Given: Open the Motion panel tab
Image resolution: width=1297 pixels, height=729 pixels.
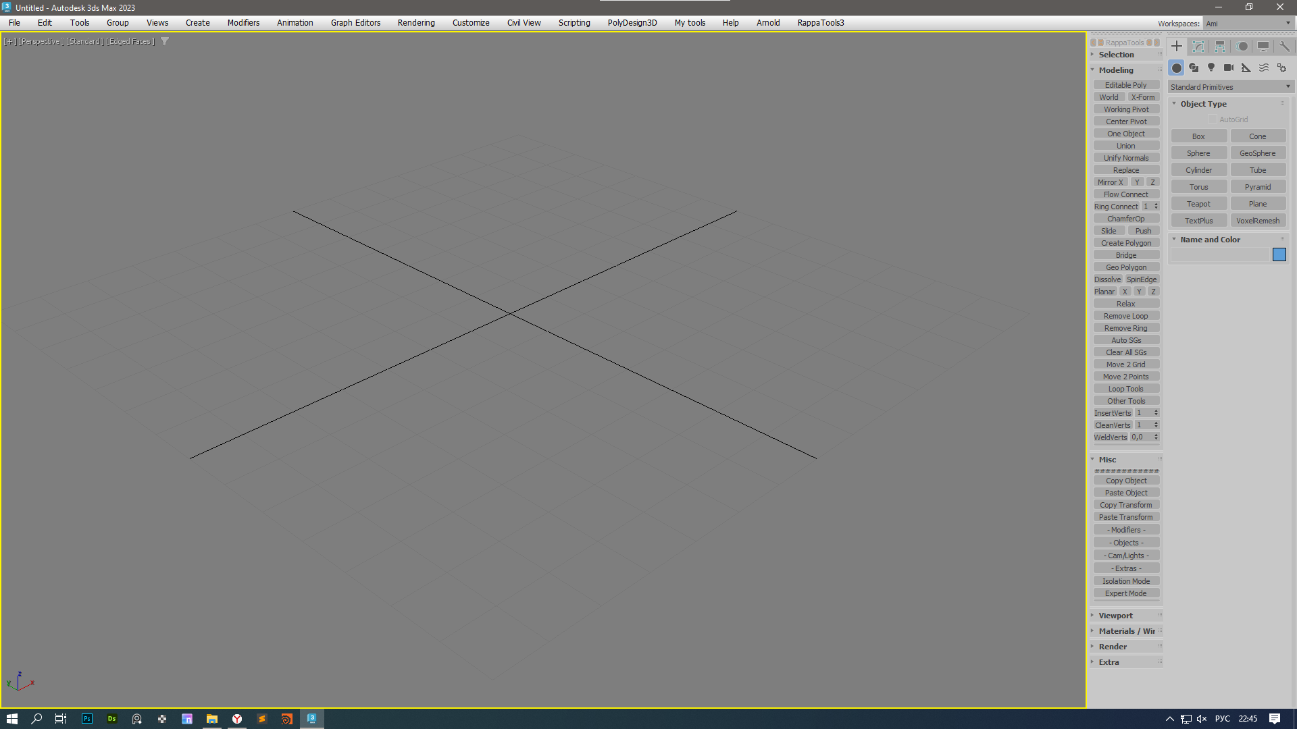Looking at the screenshot, I should [x=1242, y=47].
